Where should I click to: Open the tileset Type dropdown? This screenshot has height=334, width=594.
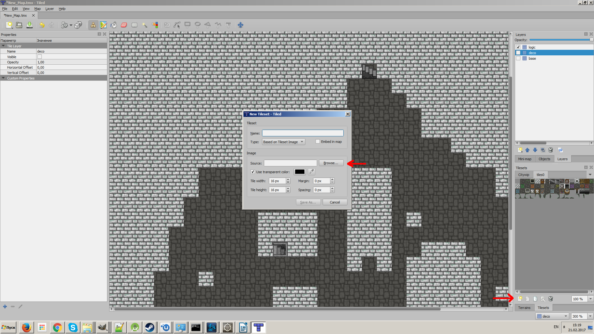coord(283,142)
